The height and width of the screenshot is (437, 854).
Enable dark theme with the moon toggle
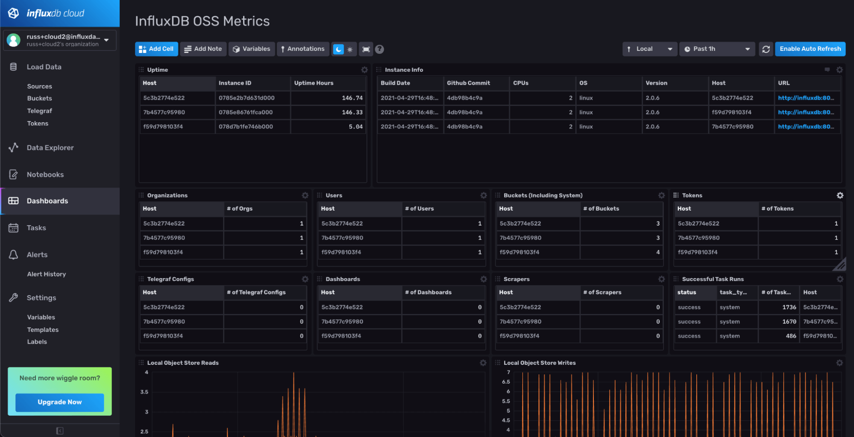(x=339, y=49)
